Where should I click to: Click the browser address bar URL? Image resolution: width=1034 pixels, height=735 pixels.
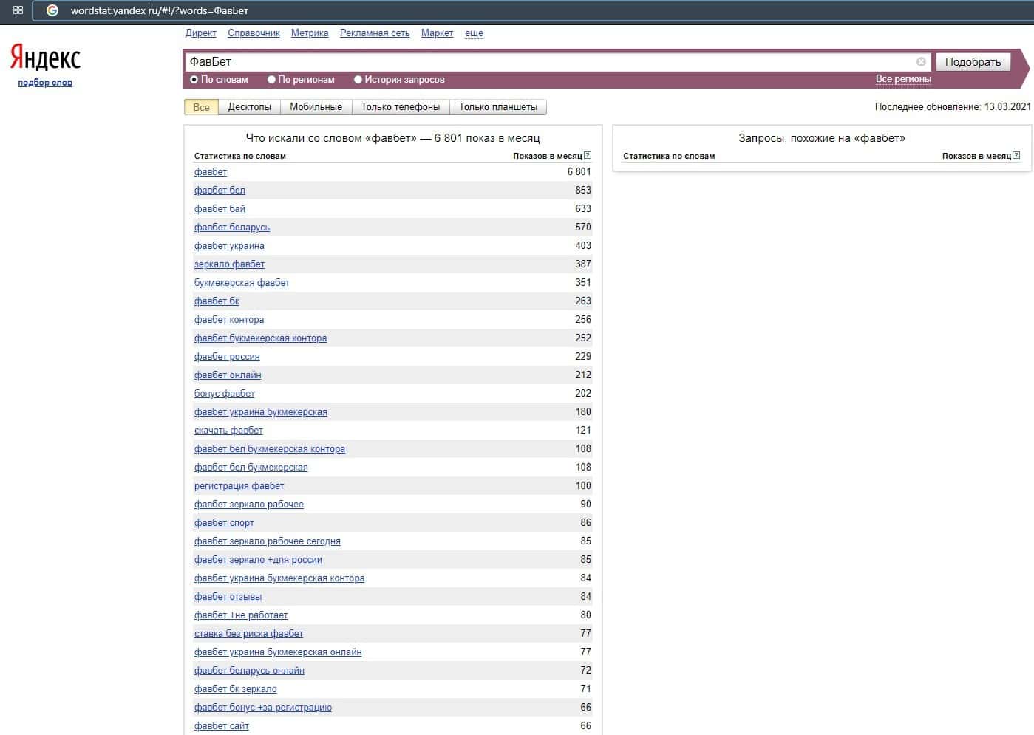pyautogui.click(x=160, y=10)
